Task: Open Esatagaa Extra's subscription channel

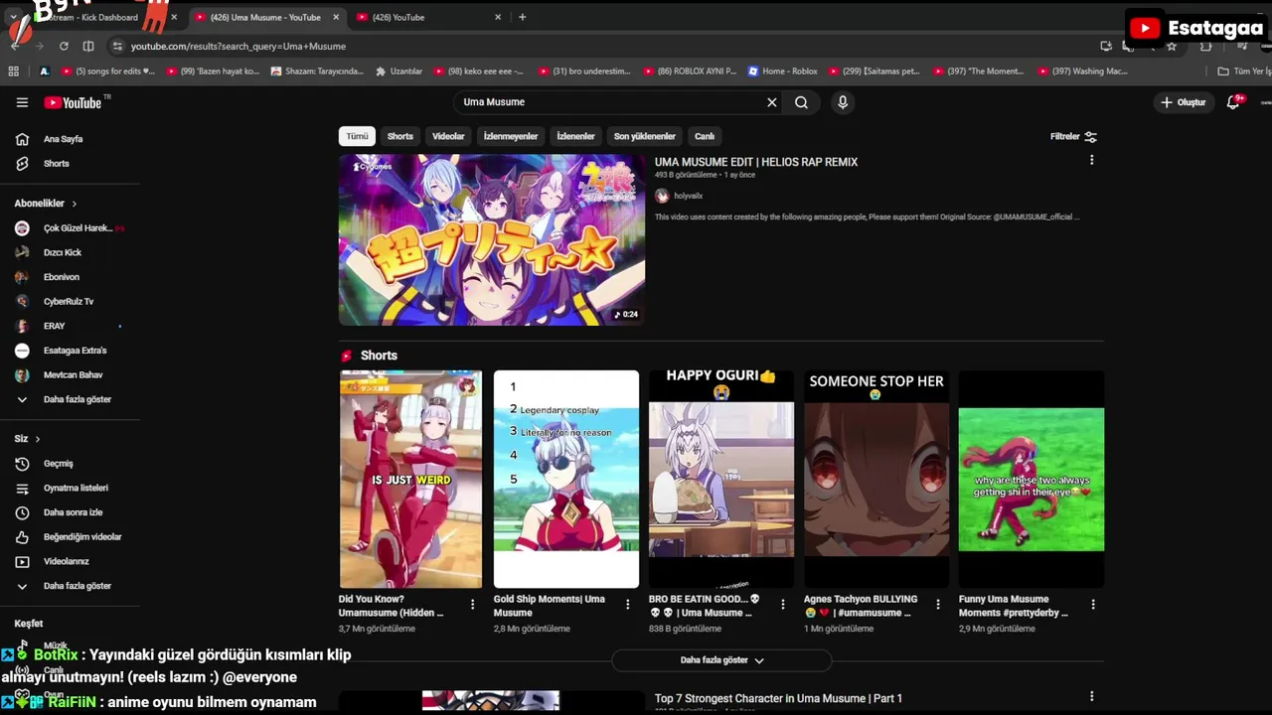Action: (75, 351)
